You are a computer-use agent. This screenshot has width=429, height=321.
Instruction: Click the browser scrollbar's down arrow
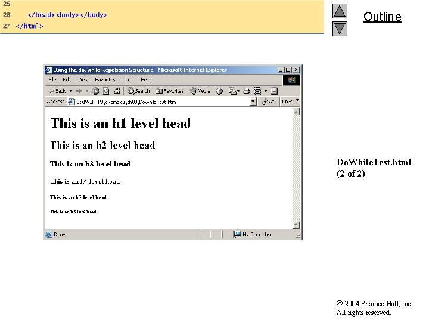coord(296,225)
